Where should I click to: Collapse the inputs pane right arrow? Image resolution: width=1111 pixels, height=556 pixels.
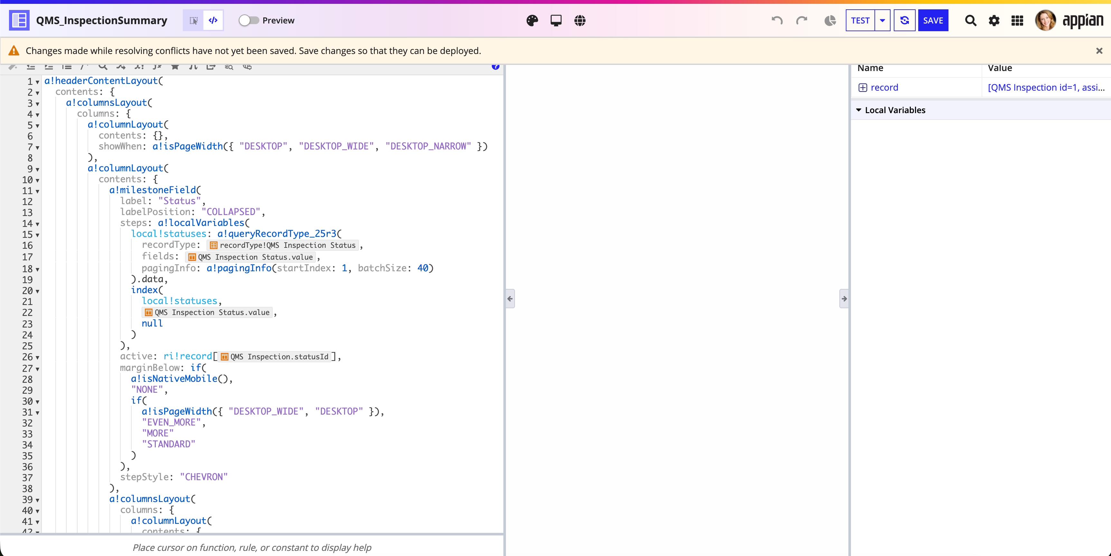(844, 299)
